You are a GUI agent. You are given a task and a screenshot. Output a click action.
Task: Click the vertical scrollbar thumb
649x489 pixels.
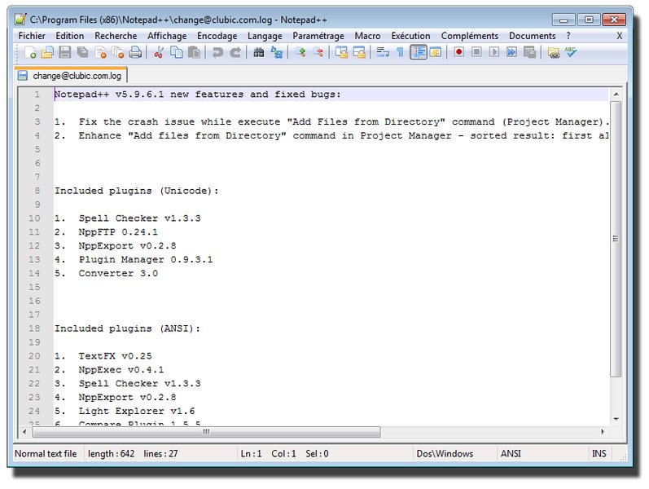[616, 239]
